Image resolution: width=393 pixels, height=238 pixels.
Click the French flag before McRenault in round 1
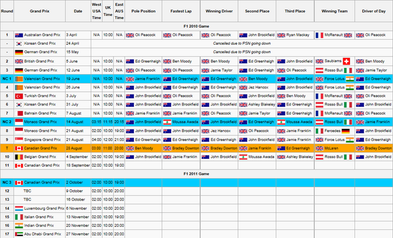coord(319,36)
